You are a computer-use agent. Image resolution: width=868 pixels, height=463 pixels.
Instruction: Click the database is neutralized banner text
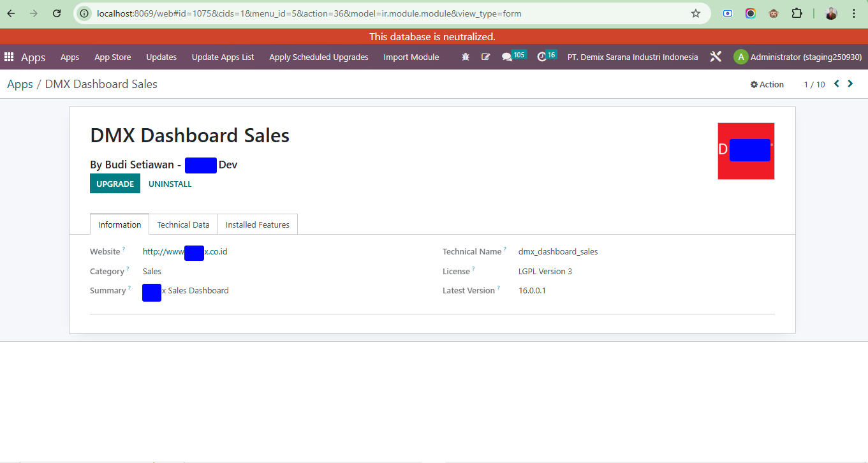tap(432, 36)
